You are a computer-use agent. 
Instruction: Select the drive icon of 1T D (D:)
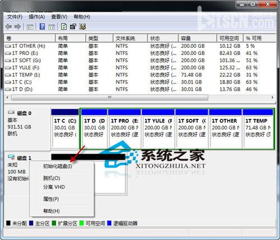[8, 89]
